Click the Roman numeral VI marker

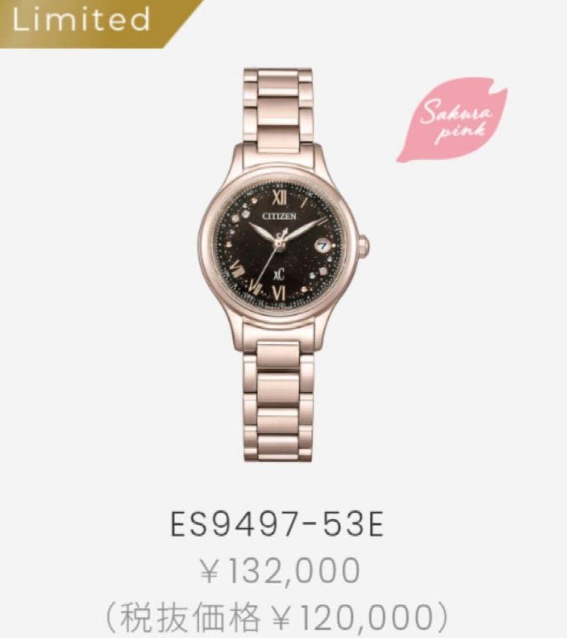point(279,292)
